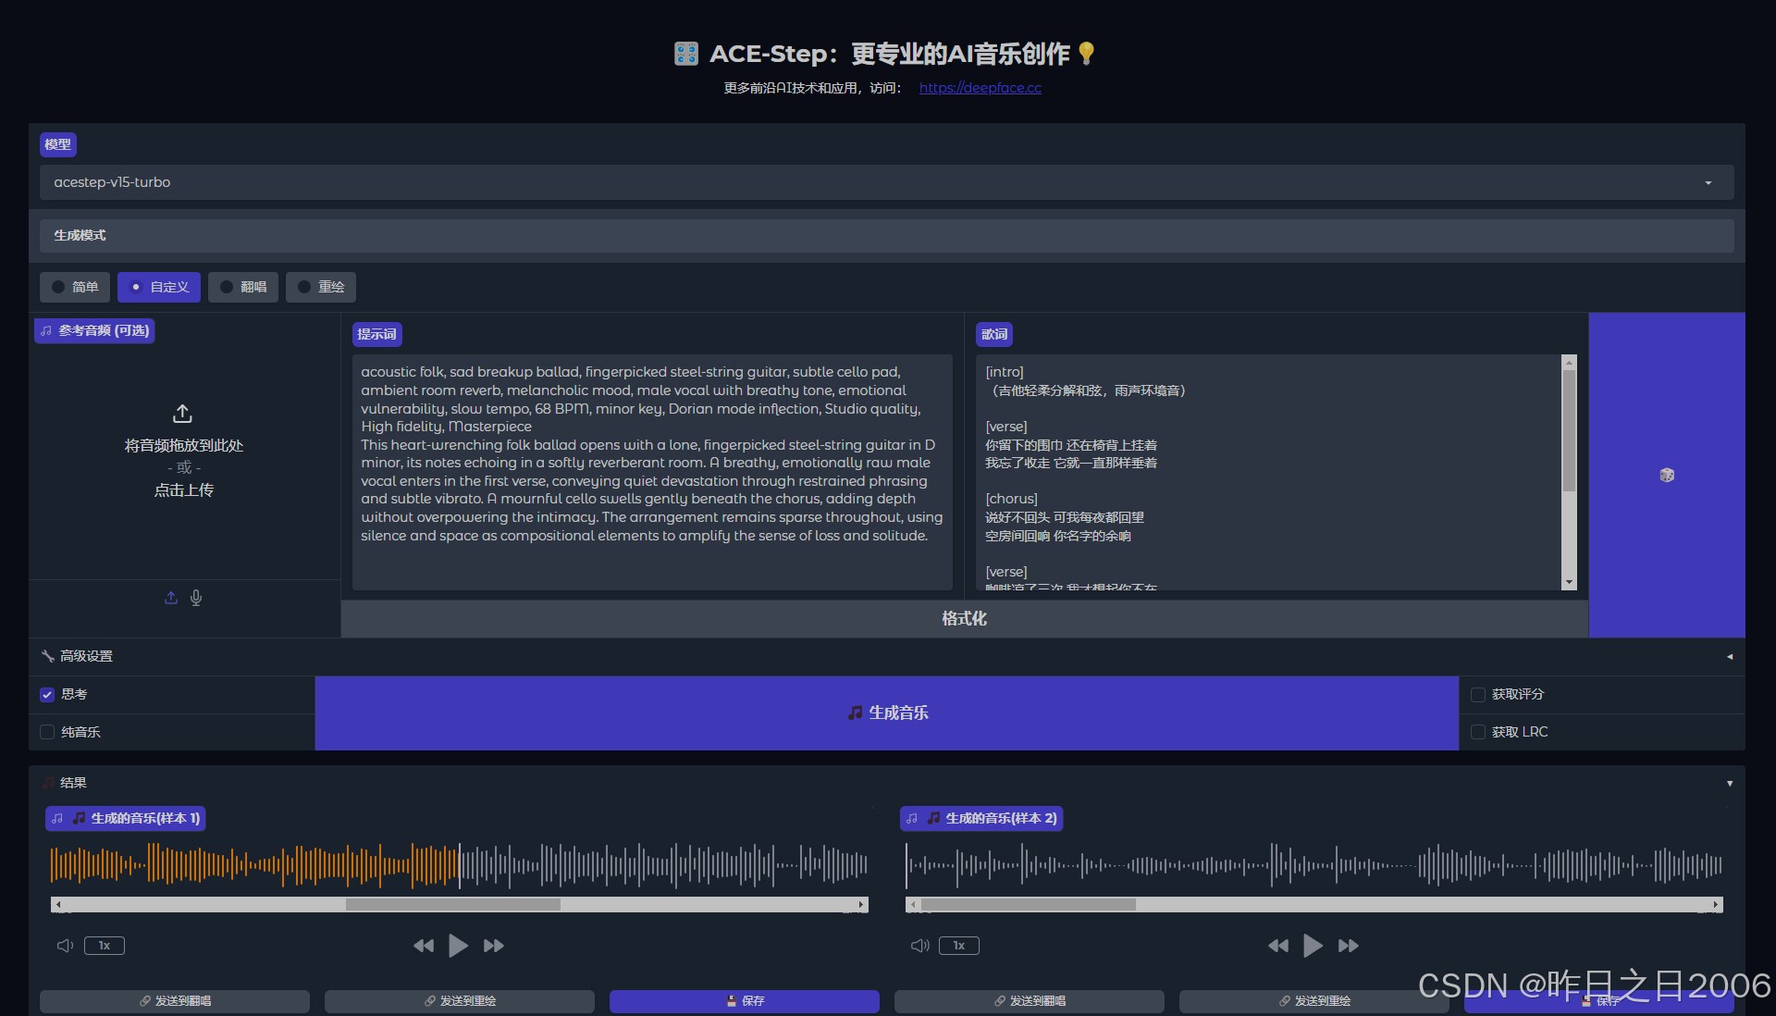Mute sample 1 volume icon
The width and height of the screenshot is (1776, 1016).
(x=65, y=946)
